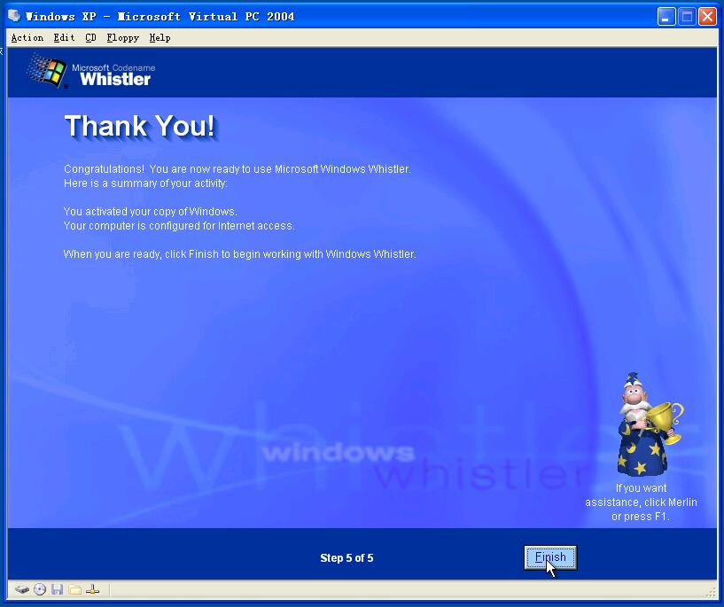
Task: Click 'You activated your copy of Windows.' line
Action: pos(150,212)
